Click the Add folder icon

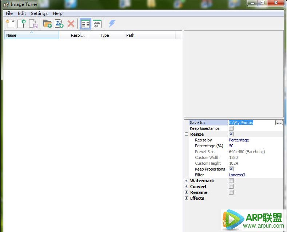coord(47,24)
